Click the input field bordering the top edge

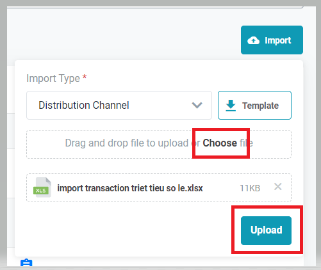tap(155, 7)
